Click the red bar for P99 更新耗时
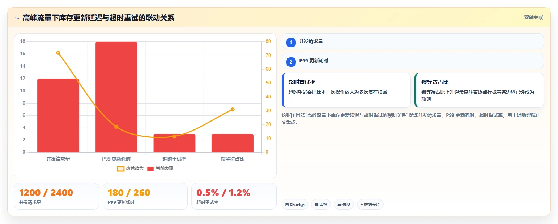Screen dimensions: 558x224 (116, 97)
